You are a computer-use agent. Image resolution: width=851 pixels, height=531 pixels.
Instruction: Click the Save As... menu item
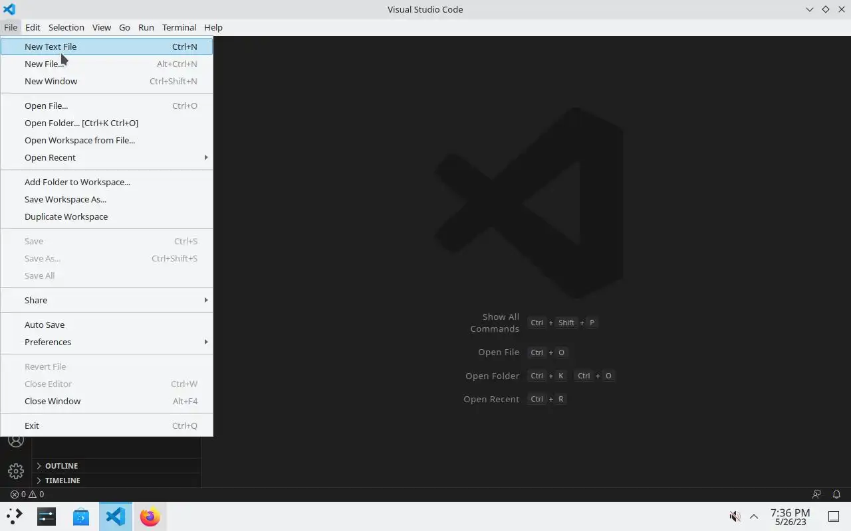[106, 258]
